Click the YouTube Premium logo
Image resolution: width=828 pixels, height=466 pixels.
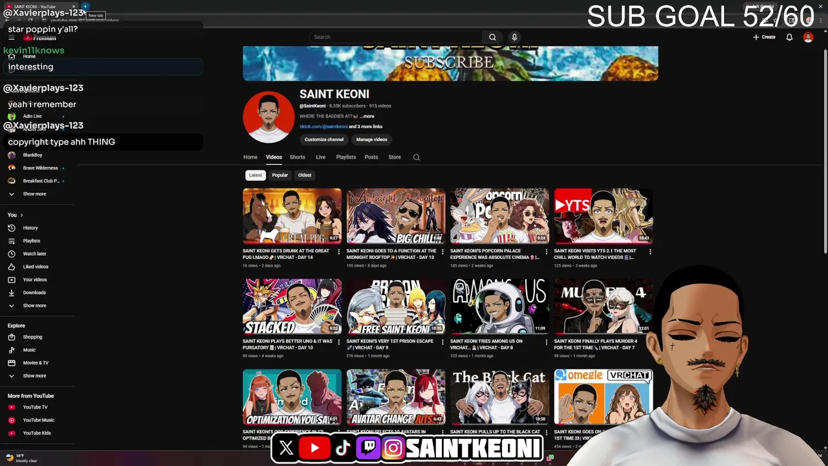[40, 38]
